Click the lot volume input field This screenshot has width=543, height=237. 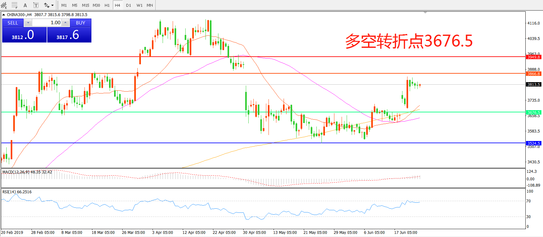47,23
